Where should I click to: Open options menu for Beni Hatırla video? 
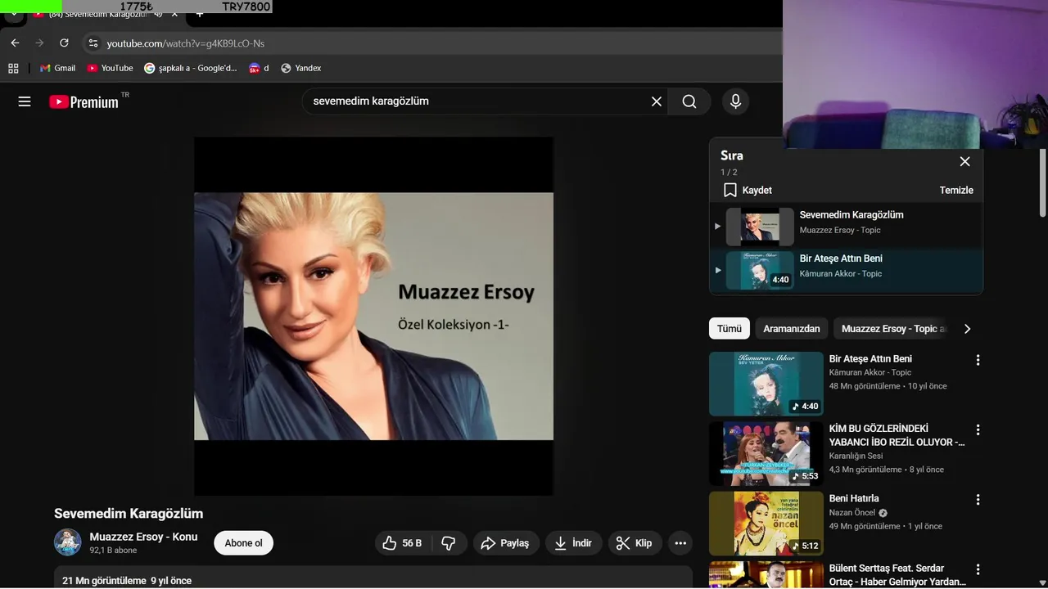pos(978,499)
